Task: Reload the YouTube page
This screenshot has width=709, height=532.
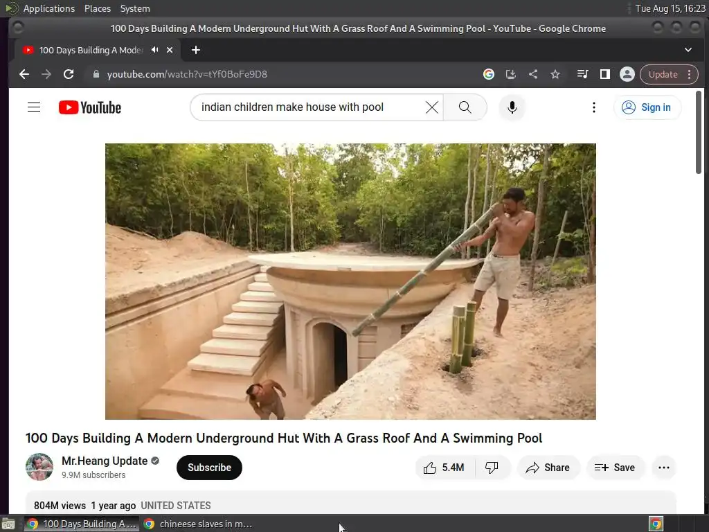Action: (x=69, y=74)
